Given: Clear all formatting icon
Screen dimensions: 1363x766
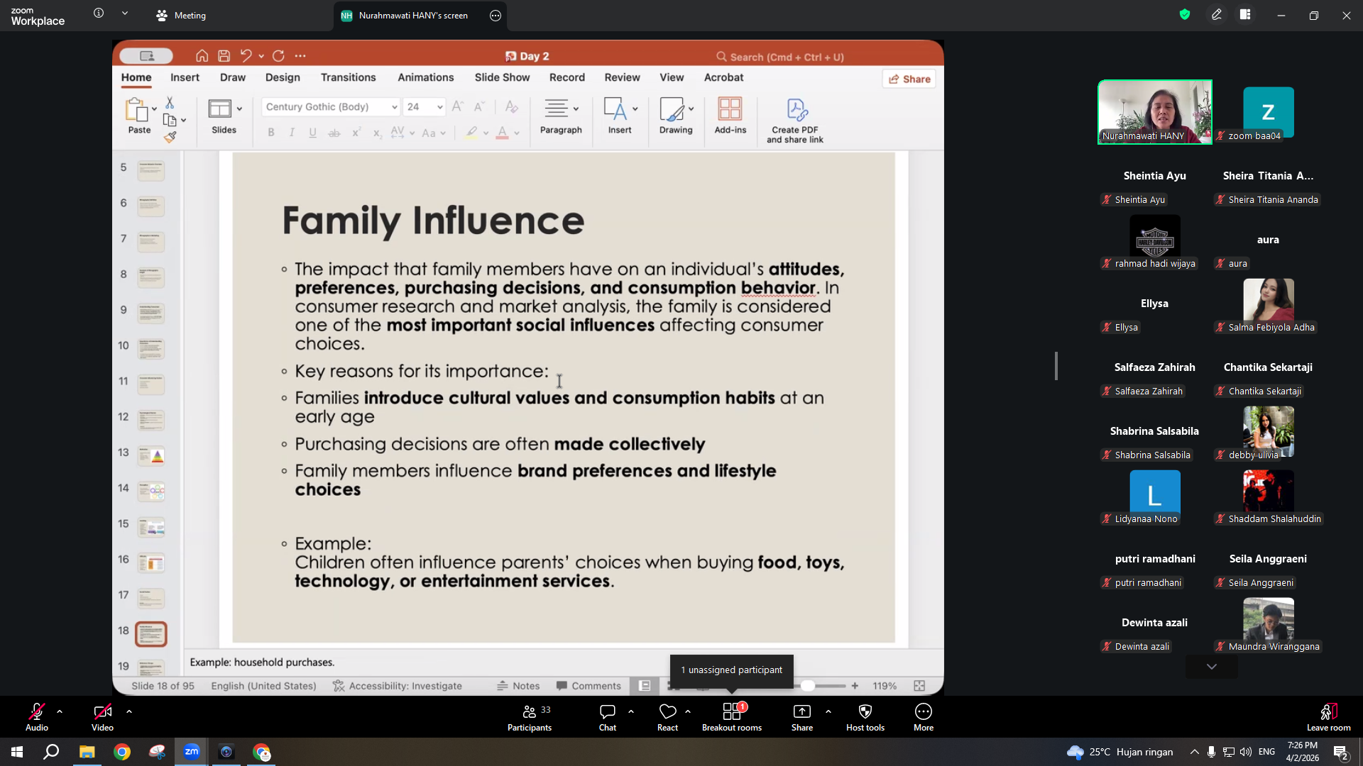Looking at the screenshot, I should tap(511, 106).
